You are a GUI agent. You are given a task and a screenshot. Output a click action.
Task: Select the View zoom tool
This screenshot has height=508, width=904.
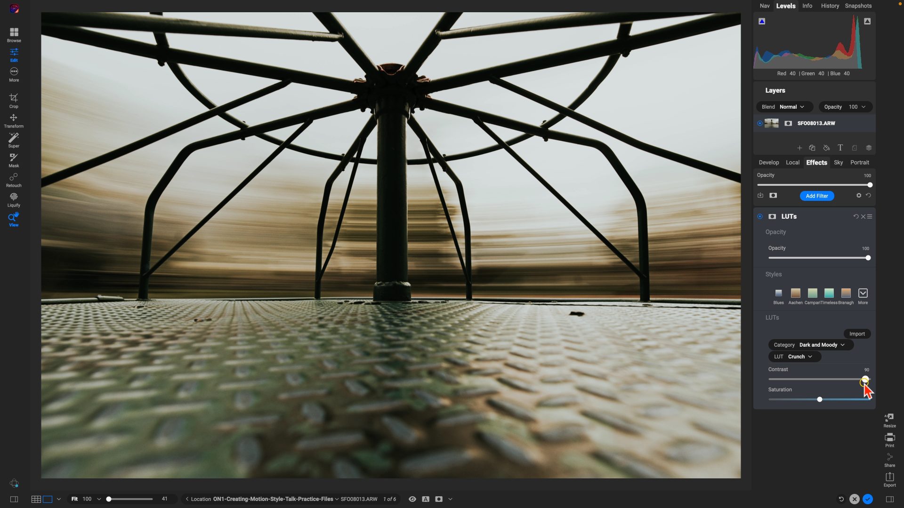point(14,220)
